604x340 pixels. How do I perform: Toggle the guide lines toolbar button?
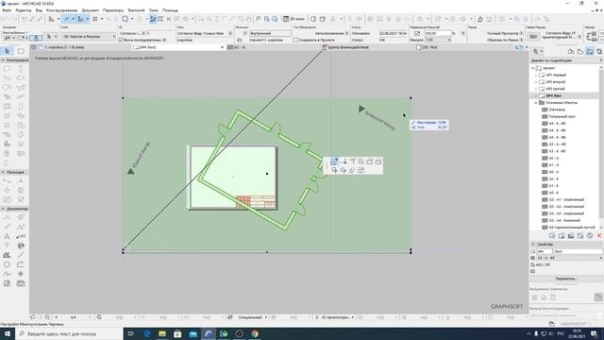[67, 19]
